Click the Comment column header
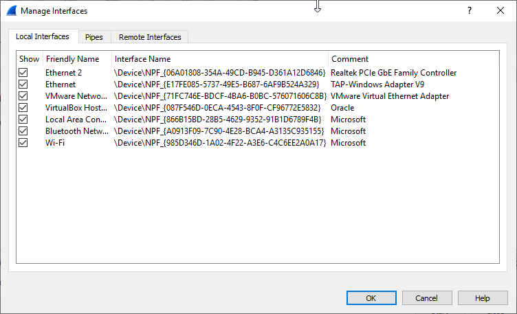517x314 pixels. pyautogui.click(x=350, y=59)
